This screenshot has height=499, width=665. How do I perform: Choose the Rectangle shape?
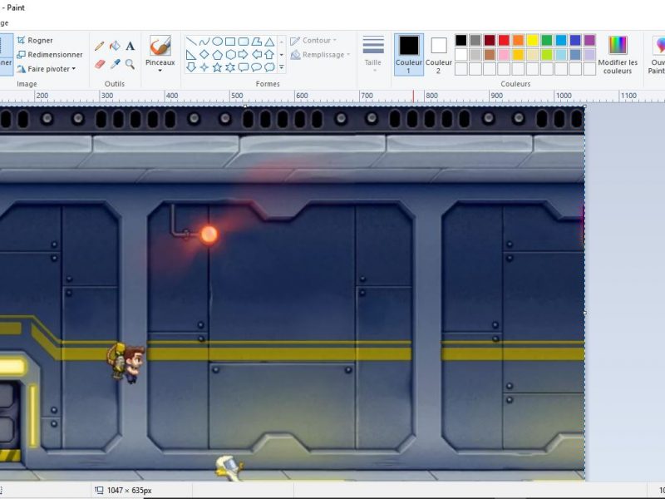tap(230, 42)
